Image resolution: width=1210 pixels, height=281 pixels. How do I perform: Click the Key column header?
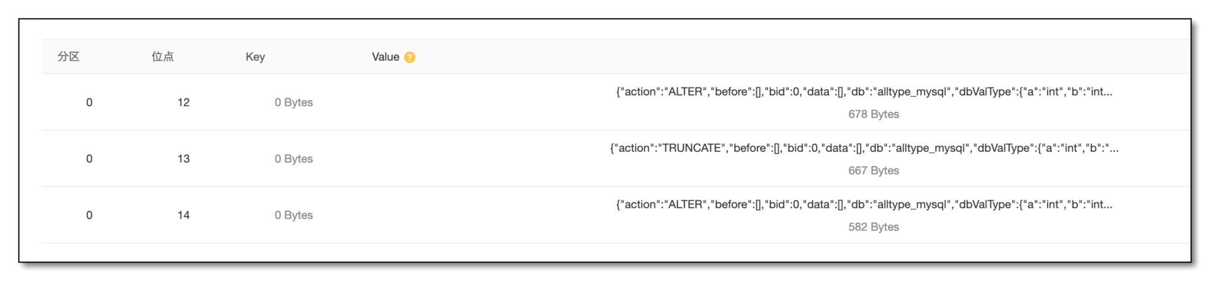tap(255, 57)
